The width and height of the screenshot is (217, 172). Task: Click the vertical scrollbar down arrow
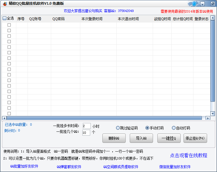[x=212, y=114]
